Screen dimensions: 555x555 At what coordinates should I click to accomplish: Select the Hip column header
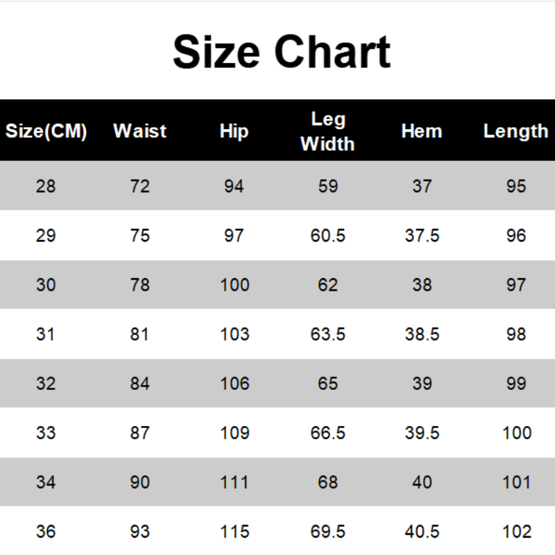[234, 131]
